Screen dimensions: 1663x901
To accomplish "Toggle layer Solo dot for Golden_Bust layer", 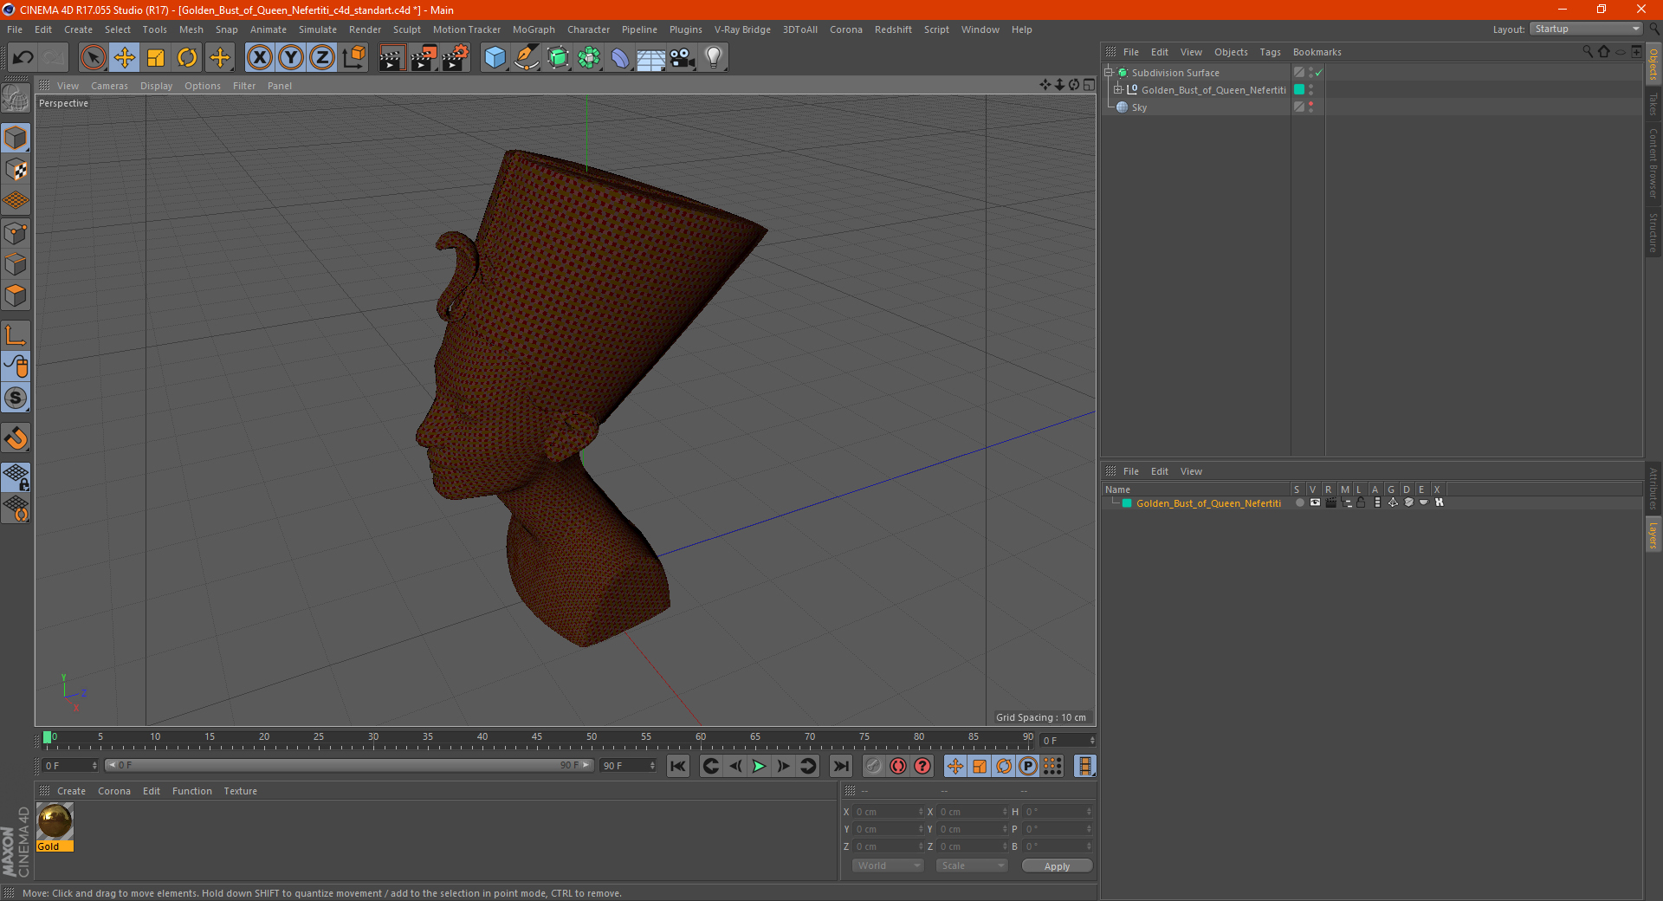I will tap(1299, 502).
